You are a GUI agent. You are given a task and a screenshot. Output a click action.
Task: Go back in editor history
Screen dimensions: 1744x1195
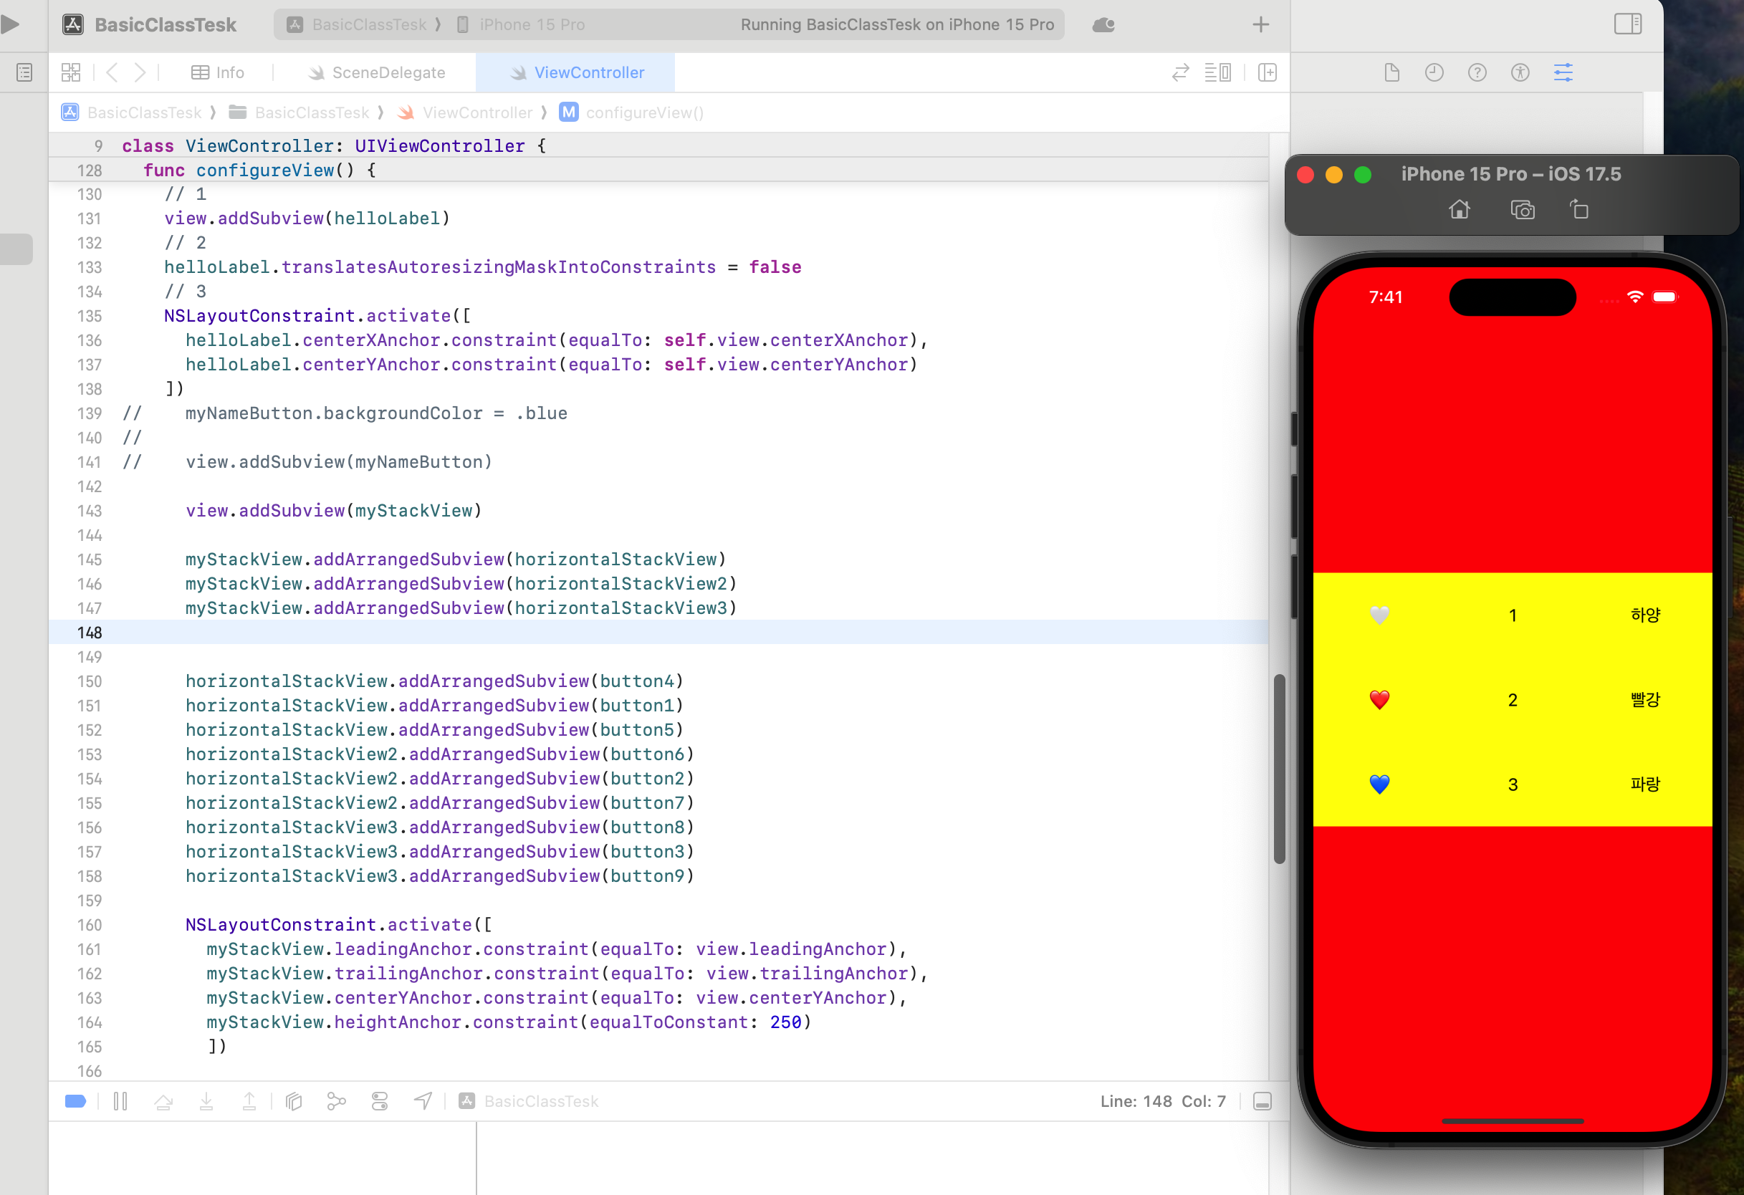point(112,73)
